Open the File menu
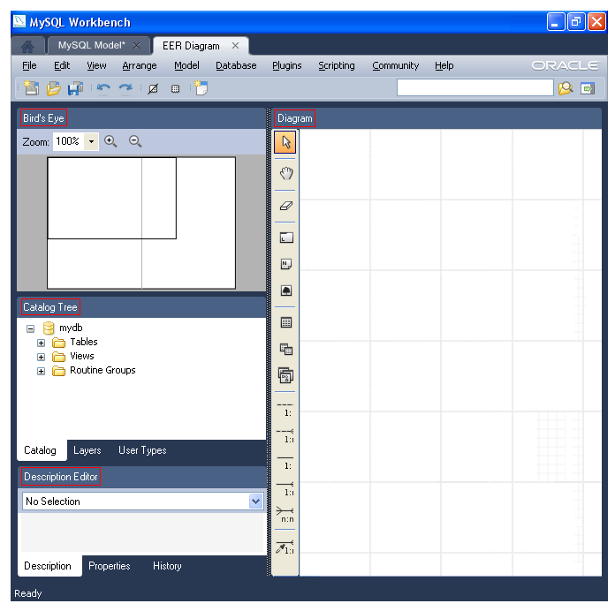The height and width of the screenshot is (611, 615). pyautogui.click(x=29, y=65)
